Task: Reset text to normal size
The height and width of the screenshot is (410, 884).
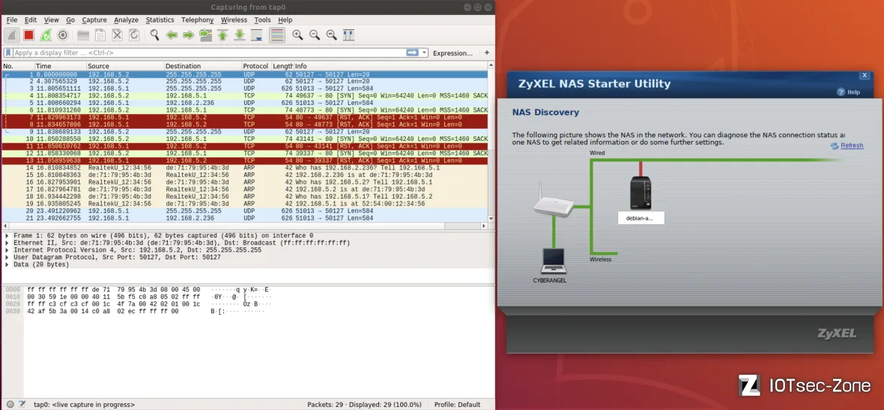Action: click(331, 35)
